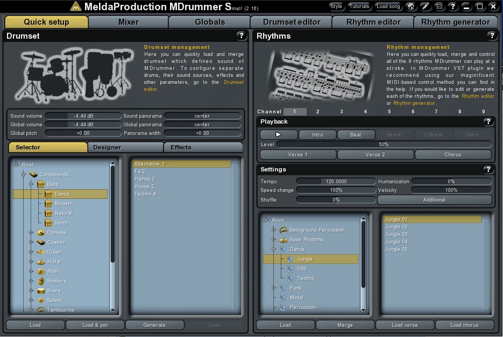Screen dimensions: 503x337
Task: Click the HiHat instrument icon
Action: point(41,262)
